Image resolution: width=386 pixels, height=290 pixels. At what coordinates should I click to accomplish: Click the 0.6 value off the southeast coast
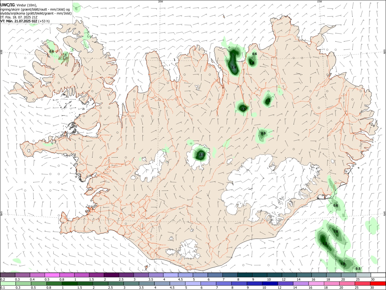(x=336, y=205)
